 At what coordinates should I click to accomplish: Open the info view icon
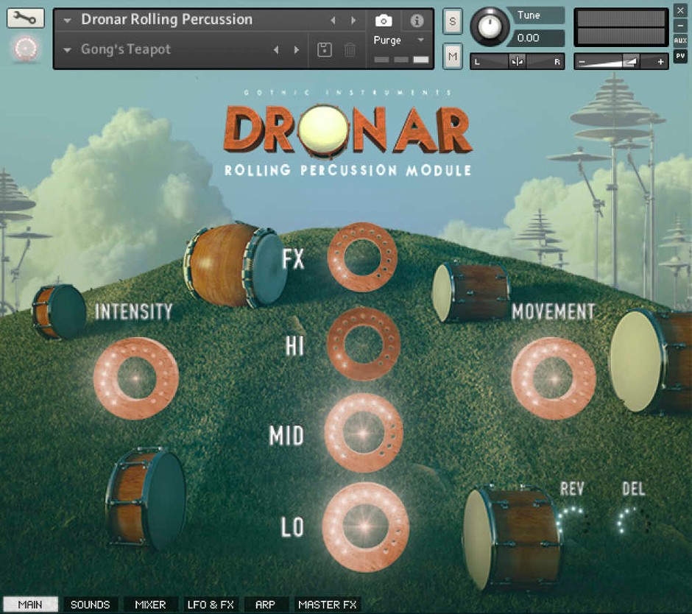pyautogui.click(x=417, y=21)
